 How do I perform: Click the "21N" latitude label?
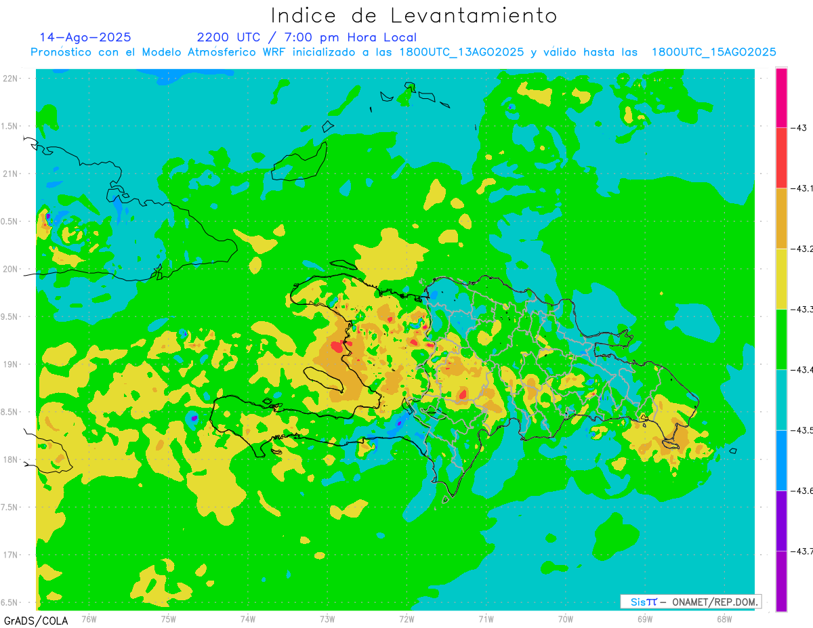(9, 174)
